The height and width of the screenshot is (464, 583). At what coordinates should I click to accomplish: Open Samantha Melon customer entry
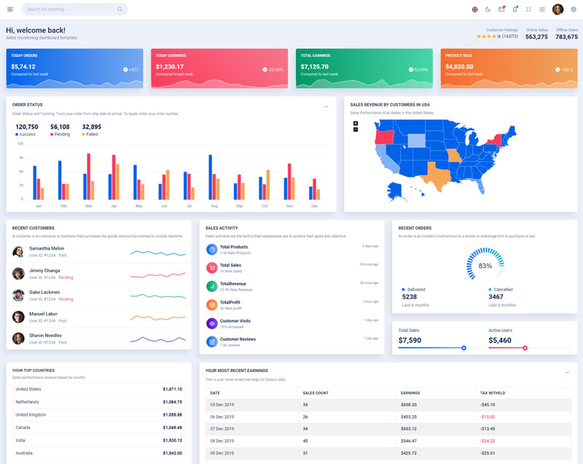pyautogui.click(x=47, y=248)
